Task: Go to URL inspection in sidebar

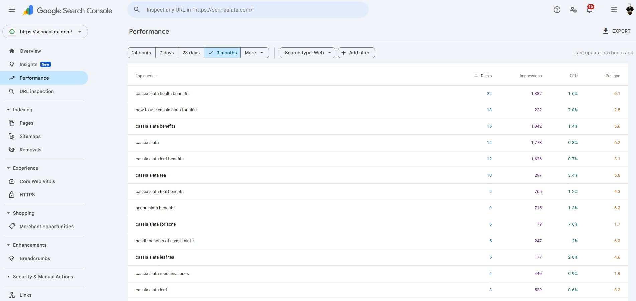Action: (36, 91)
